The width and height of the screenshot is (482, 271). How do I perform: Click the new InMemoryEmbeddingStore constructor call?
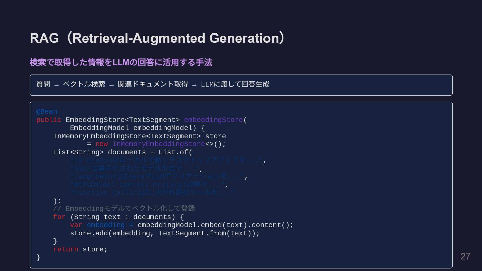pos(158,144)
